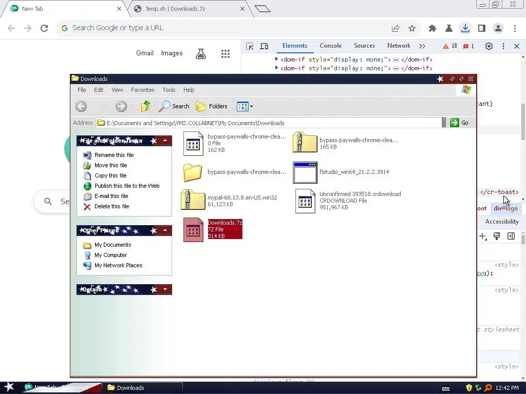This screenshot has height=394, width=526.
Task: Click Publish this file to the Web
Action: 127,186
